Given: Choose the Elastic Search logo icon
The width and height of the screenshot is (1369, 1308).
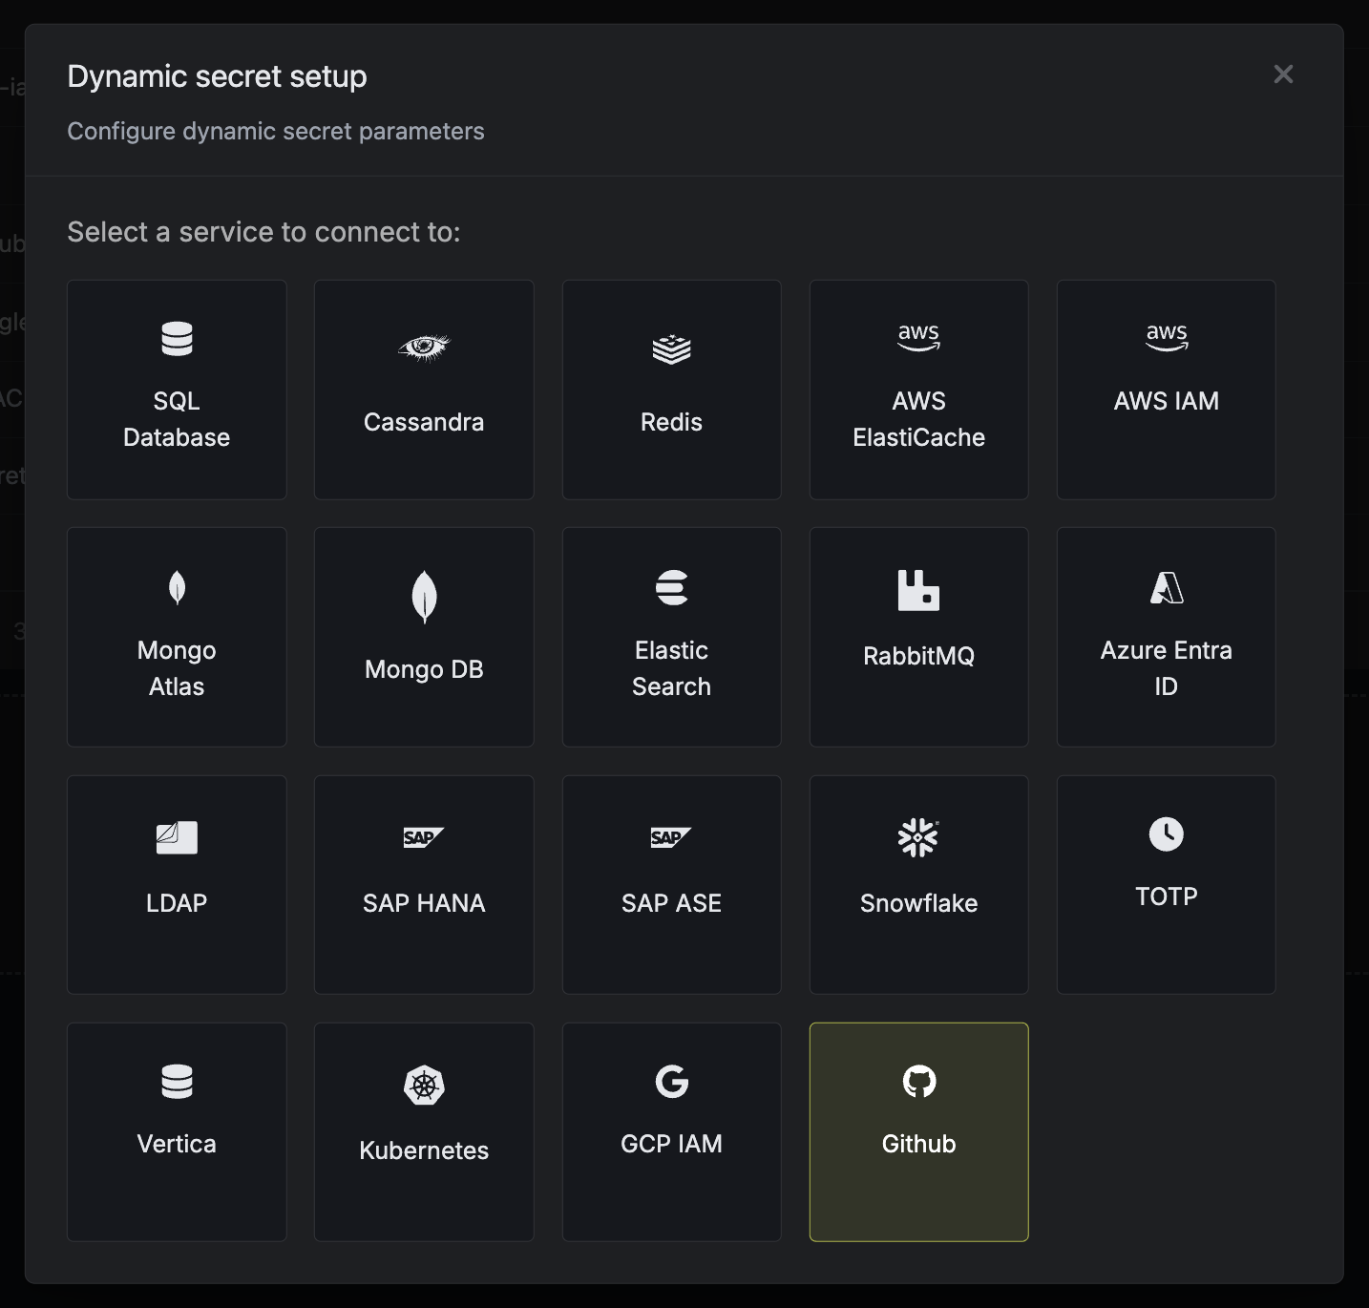Looking at the screenshot, I should [672, 587].
